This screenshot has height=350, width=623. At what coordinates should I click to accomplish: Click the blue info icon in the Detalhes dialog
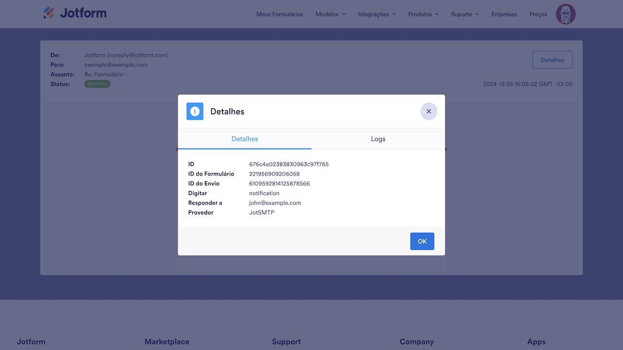point(195,111)
